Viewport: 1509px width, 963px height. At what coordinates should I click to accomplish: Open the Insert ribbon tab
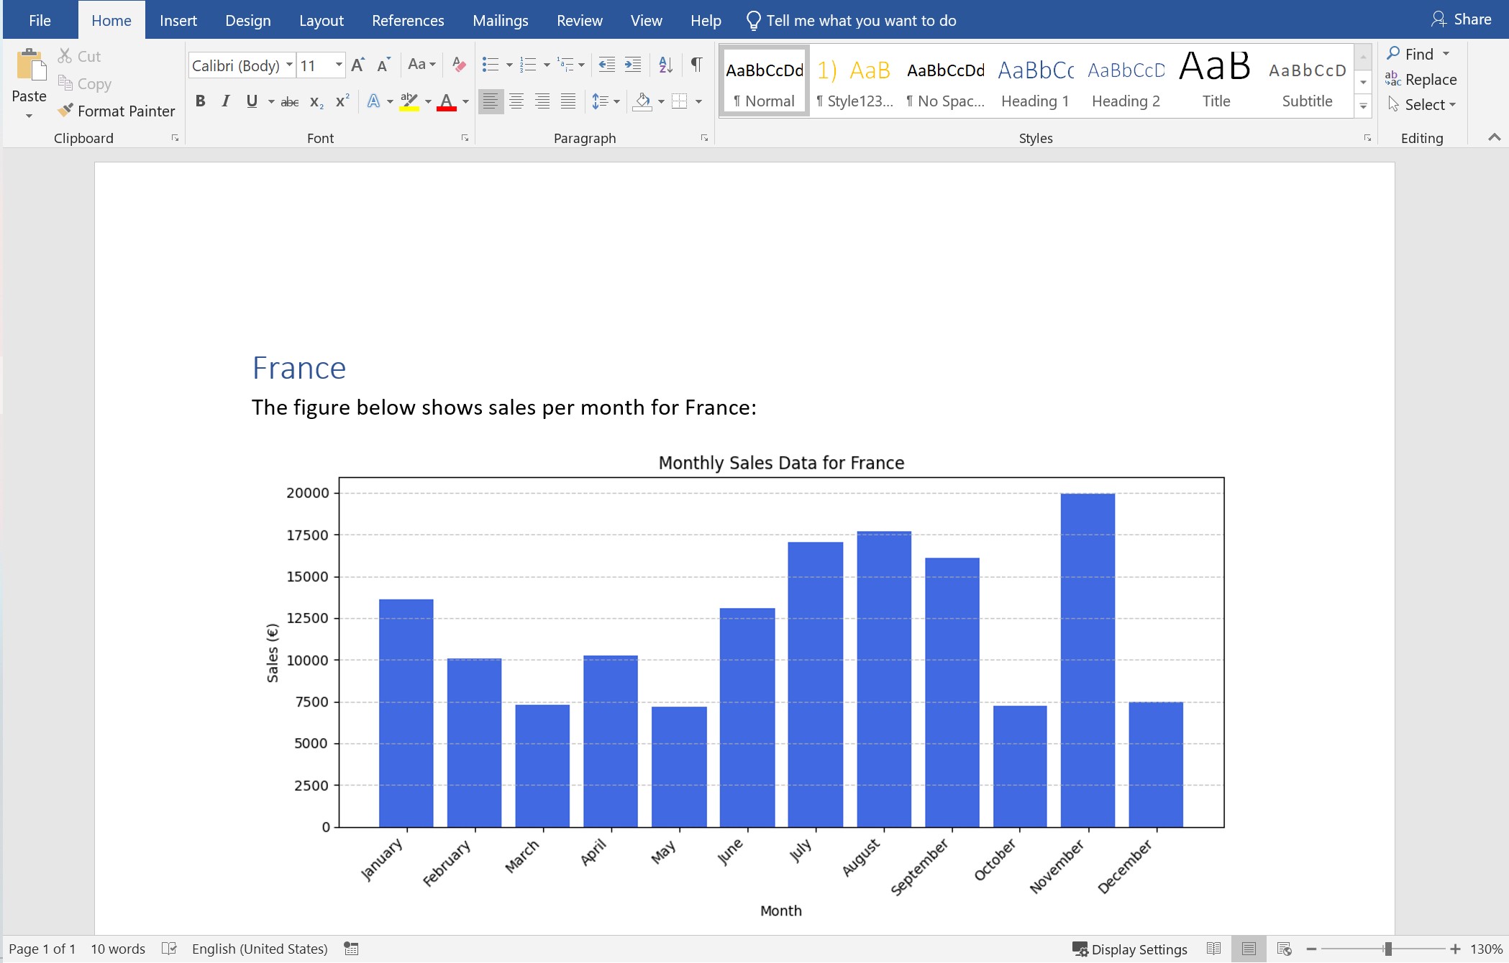[178, 20]
